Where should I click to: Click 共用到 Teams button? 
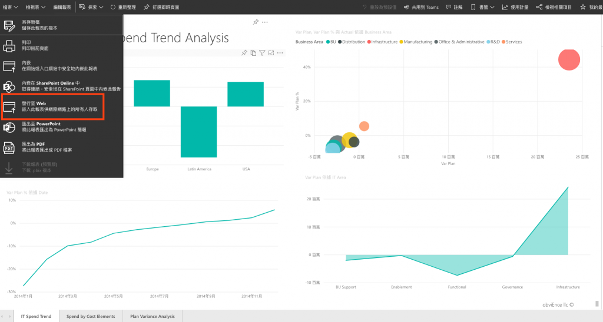[421, 7]
